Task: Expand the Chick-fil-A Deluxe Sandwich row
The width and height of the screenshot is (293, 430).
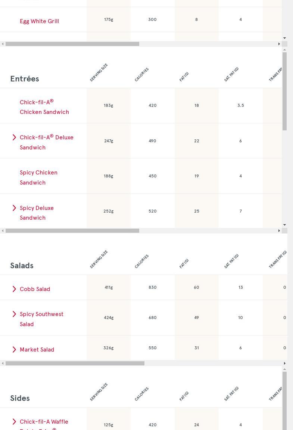Action: click(14, 137)
